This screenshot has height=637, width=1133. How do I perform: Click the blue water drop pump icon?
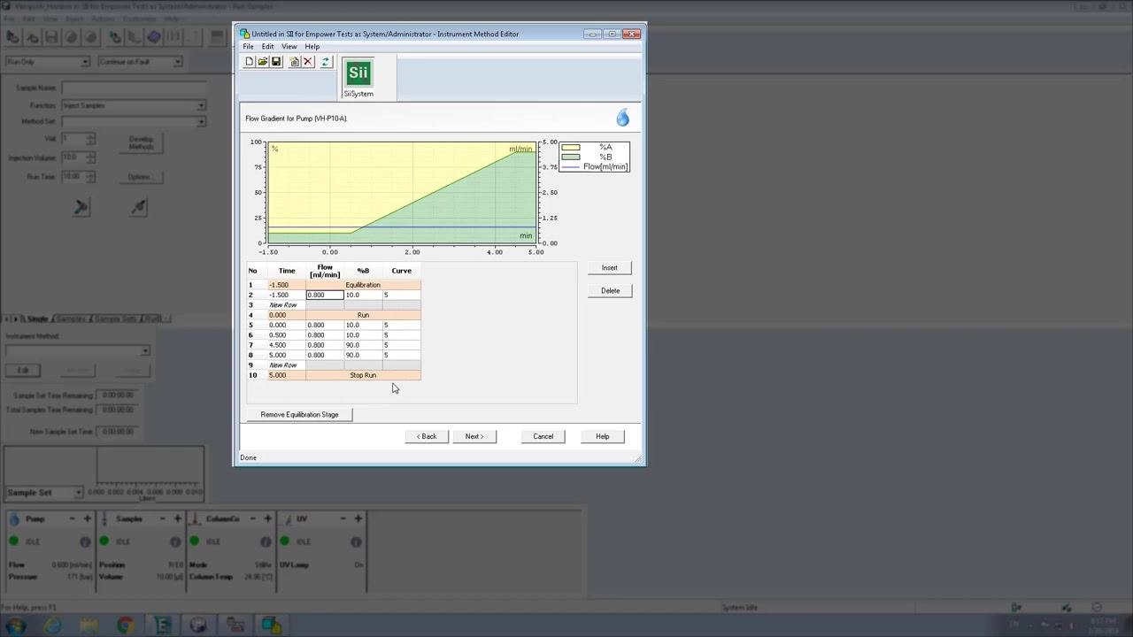(x=623, y=118)
